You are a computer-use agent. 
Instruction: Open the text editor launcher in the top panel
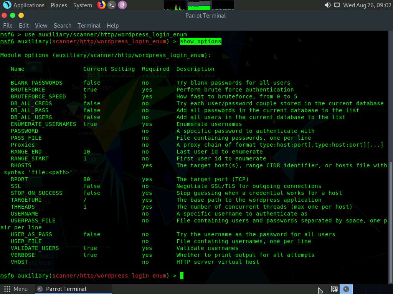point(122,5)
